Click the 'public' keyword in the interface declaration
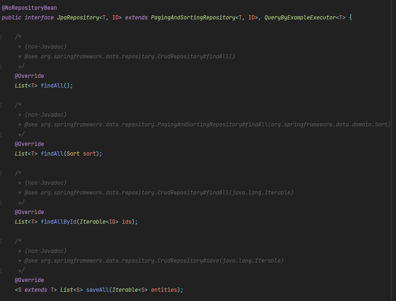 coord(12,18)
